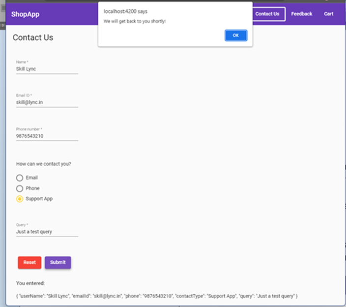Focus the Query text field
Viewport: 346px width, 307px height.
point(47,231)
